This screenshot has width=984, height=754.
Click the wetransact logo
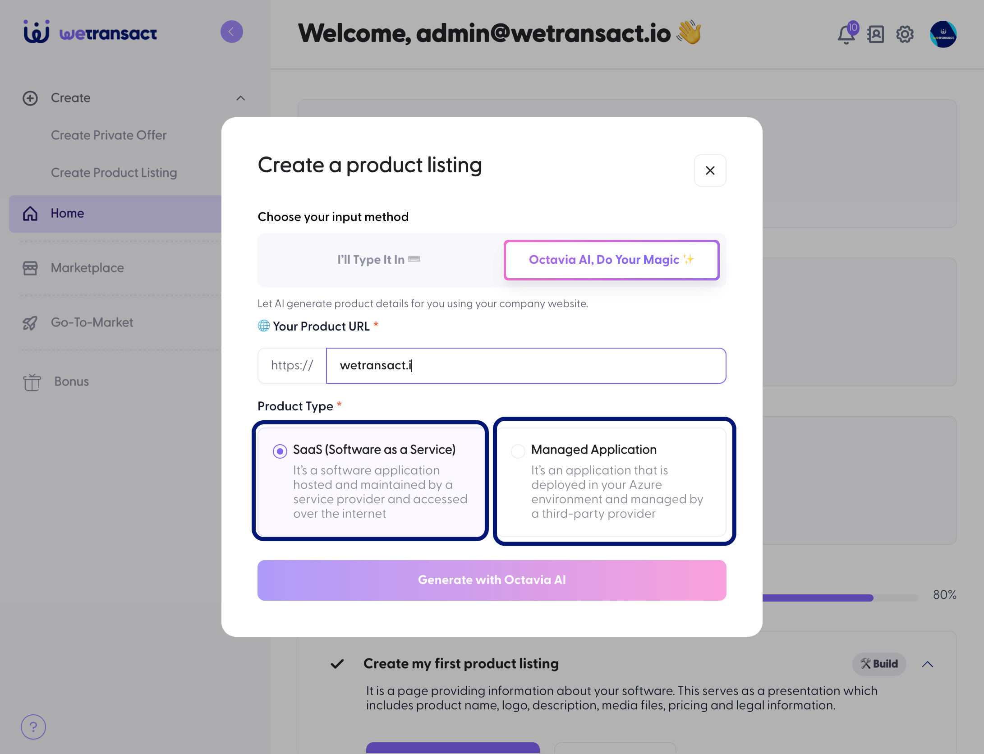tap(90, 32)
